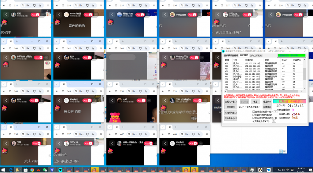Click the 停止所有 button

click(x=267, y=102)
